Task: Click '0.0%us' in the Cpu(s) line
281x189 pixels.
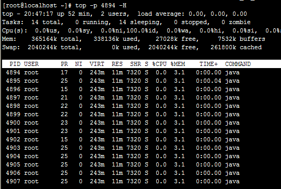Action: coord(47,31)
